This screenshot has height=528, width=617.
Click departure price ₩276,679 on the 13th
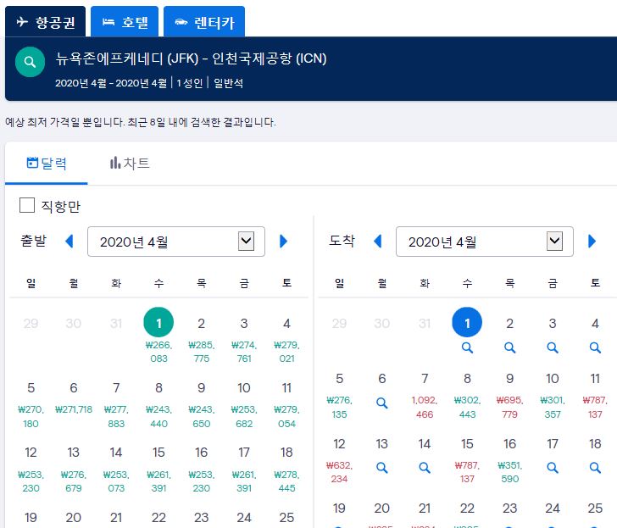click(x=74, y=481)
